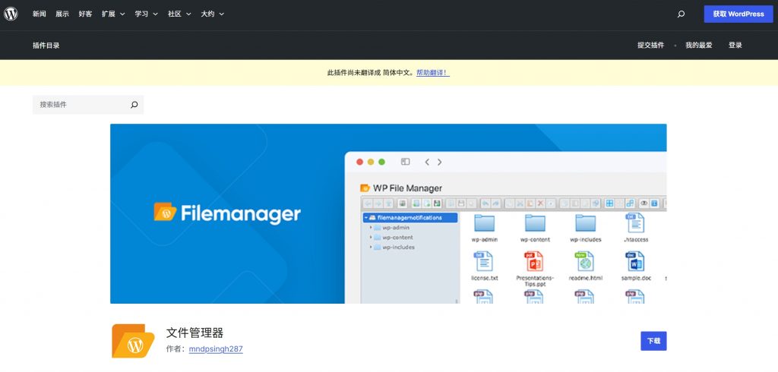Click the red X delete icon in the file toolbar
Image resolution: width=778 pixels, height=372 pixels.
(x=541, y=203)
